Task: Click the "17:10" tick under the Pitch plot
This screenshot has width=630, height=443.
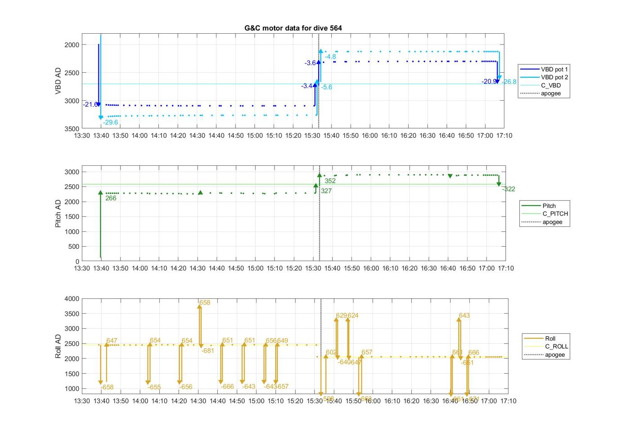Action: (505, 268)
